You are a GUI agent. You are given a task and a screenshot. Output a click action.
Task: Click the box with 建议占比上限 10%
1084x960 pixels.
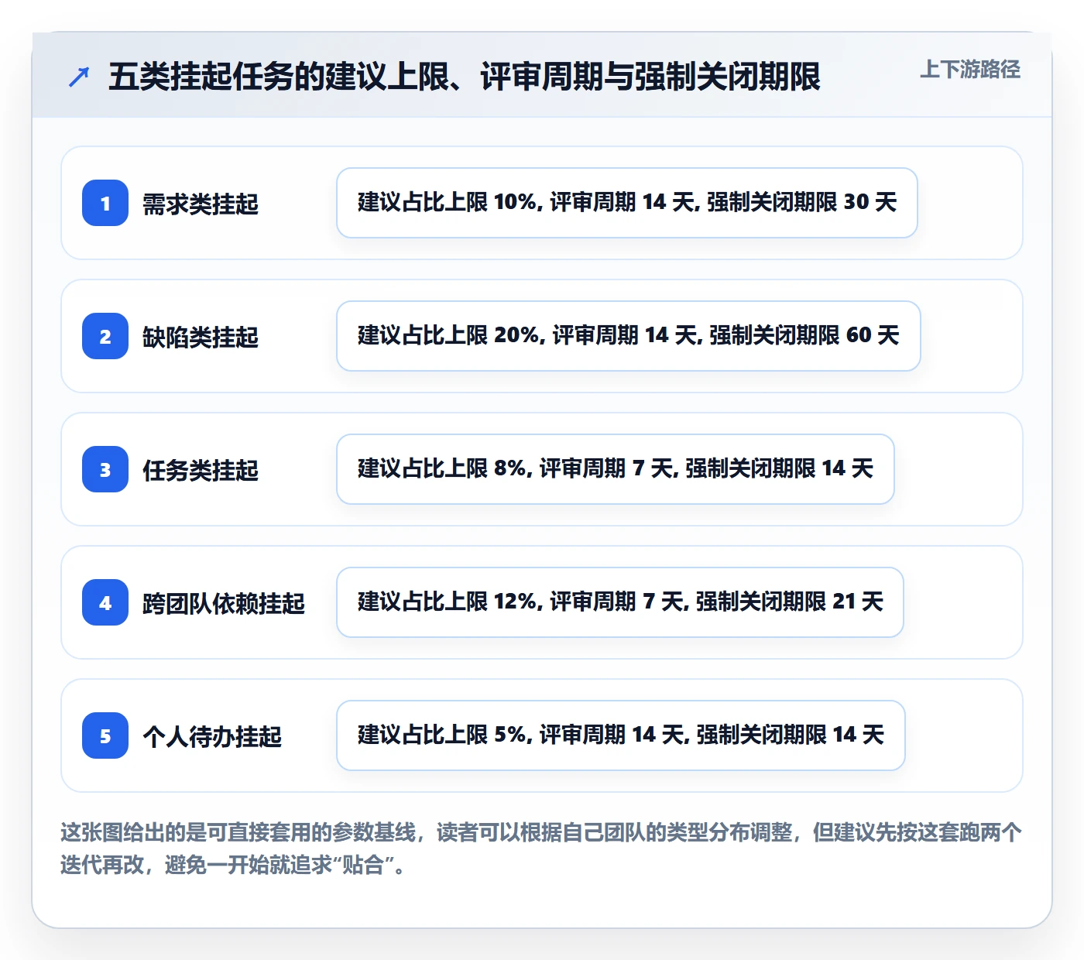(x=627, y=203)
